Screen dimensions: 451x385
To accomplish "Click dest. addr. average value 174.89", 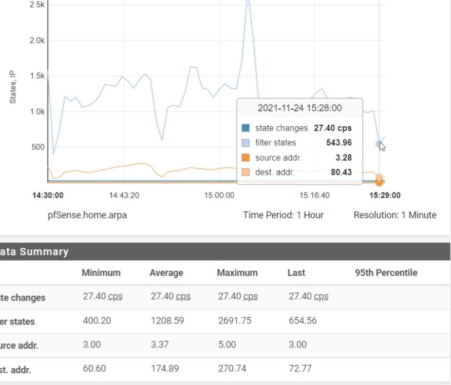I will (x=165, y=369).
